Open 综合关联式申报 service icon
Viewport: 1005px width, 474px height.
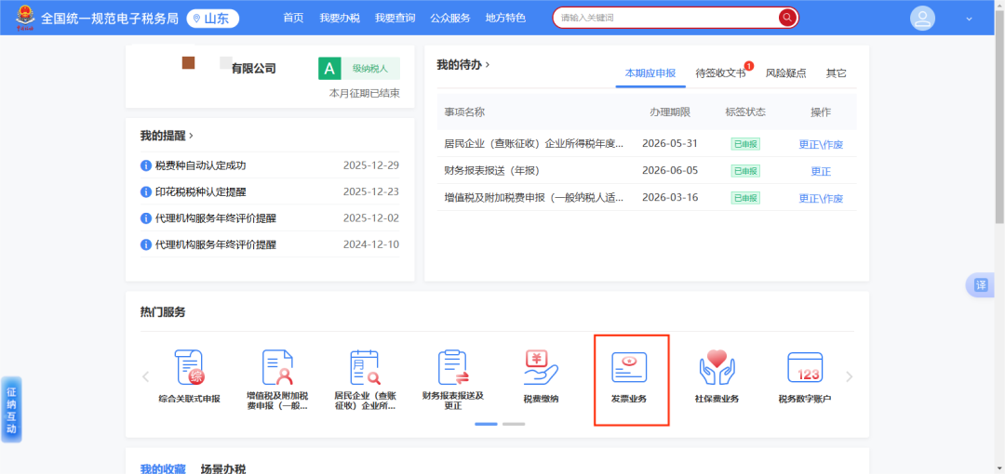189,370
